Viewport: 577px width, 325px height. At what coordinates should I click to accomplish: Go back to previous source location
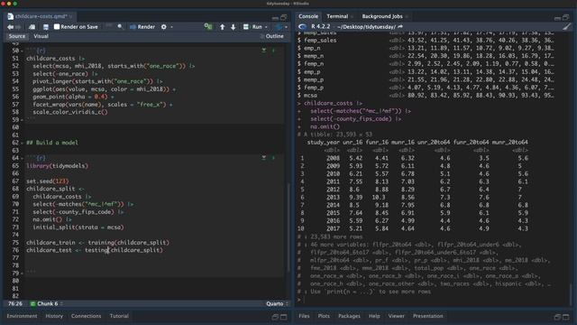coord(10,27)
